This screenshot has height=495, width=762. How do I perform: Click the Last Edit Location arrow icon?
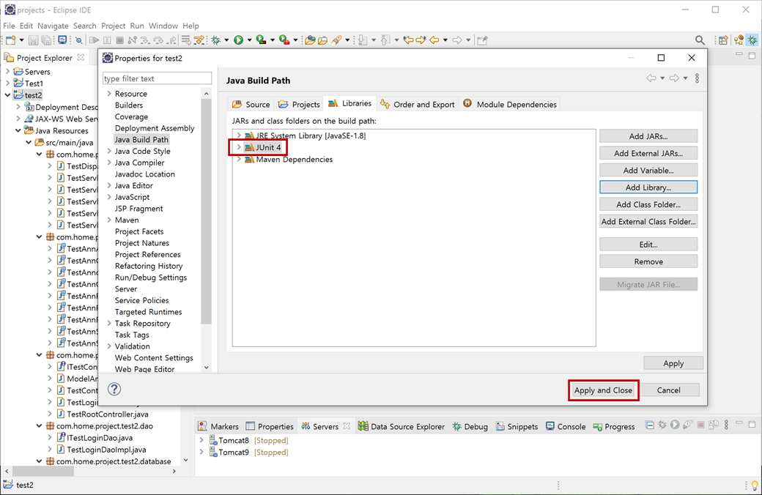pos(408,40)
